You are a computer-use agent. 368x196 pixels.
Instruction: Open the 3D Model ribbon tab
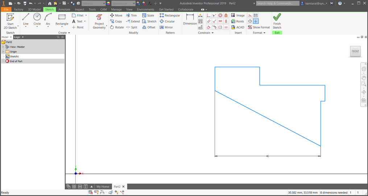[34, 9]
